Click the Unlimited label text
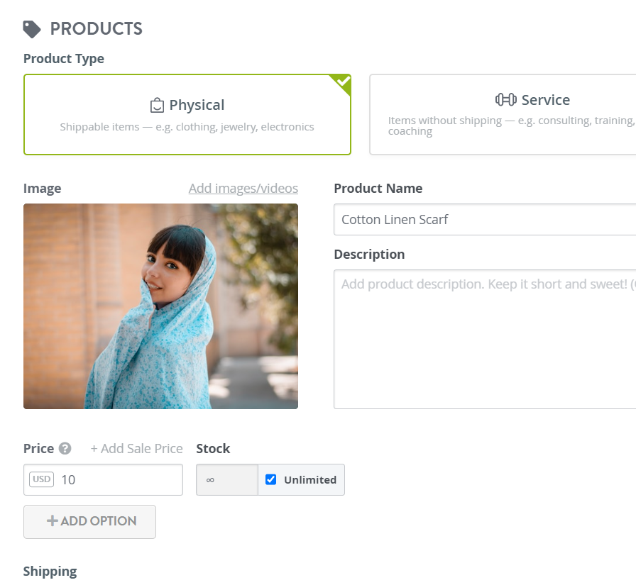The image size is (636, 585). [310, 480]
